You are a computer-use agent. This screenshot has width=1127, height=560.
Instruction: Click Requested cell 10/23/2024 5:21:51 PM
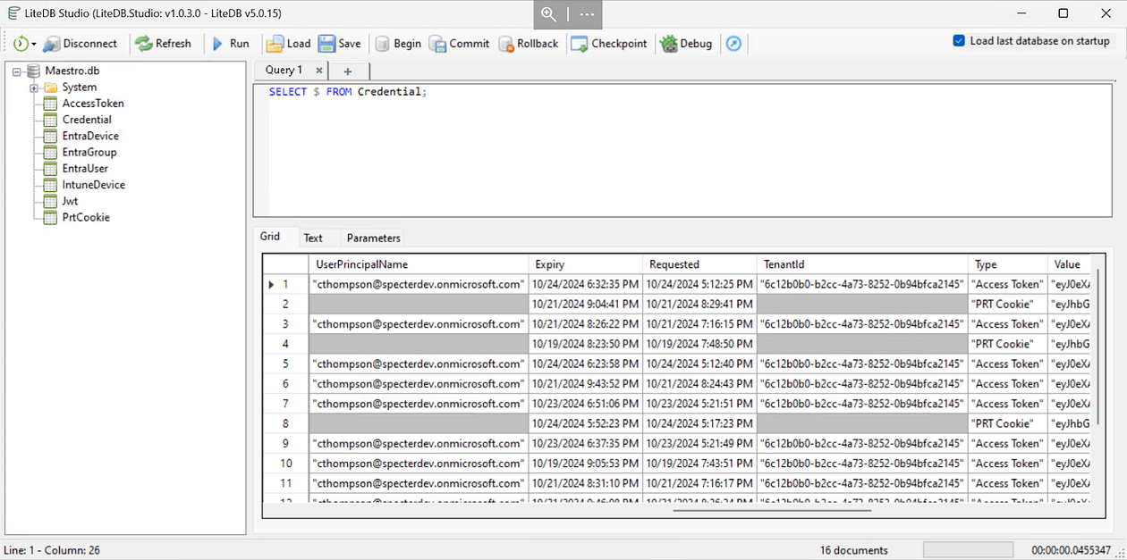pos(699,404)
